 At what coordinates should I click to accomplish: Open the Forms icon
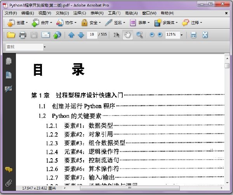133,23
